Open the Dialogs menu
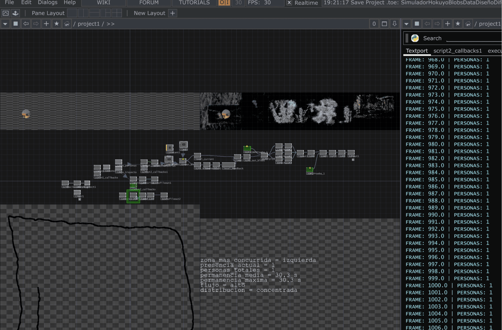 [48, 2]
